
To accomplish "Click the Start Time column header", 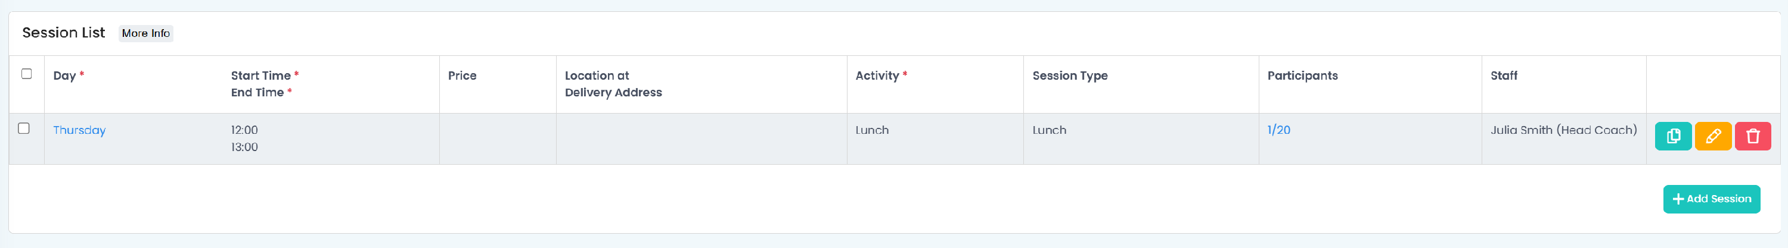I will point(261,76).
